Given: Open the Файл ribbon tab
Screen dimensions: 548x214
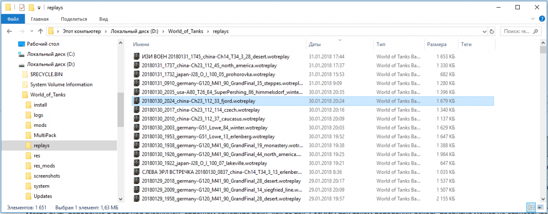Looking at the screenshot, I should click(13, 19).
